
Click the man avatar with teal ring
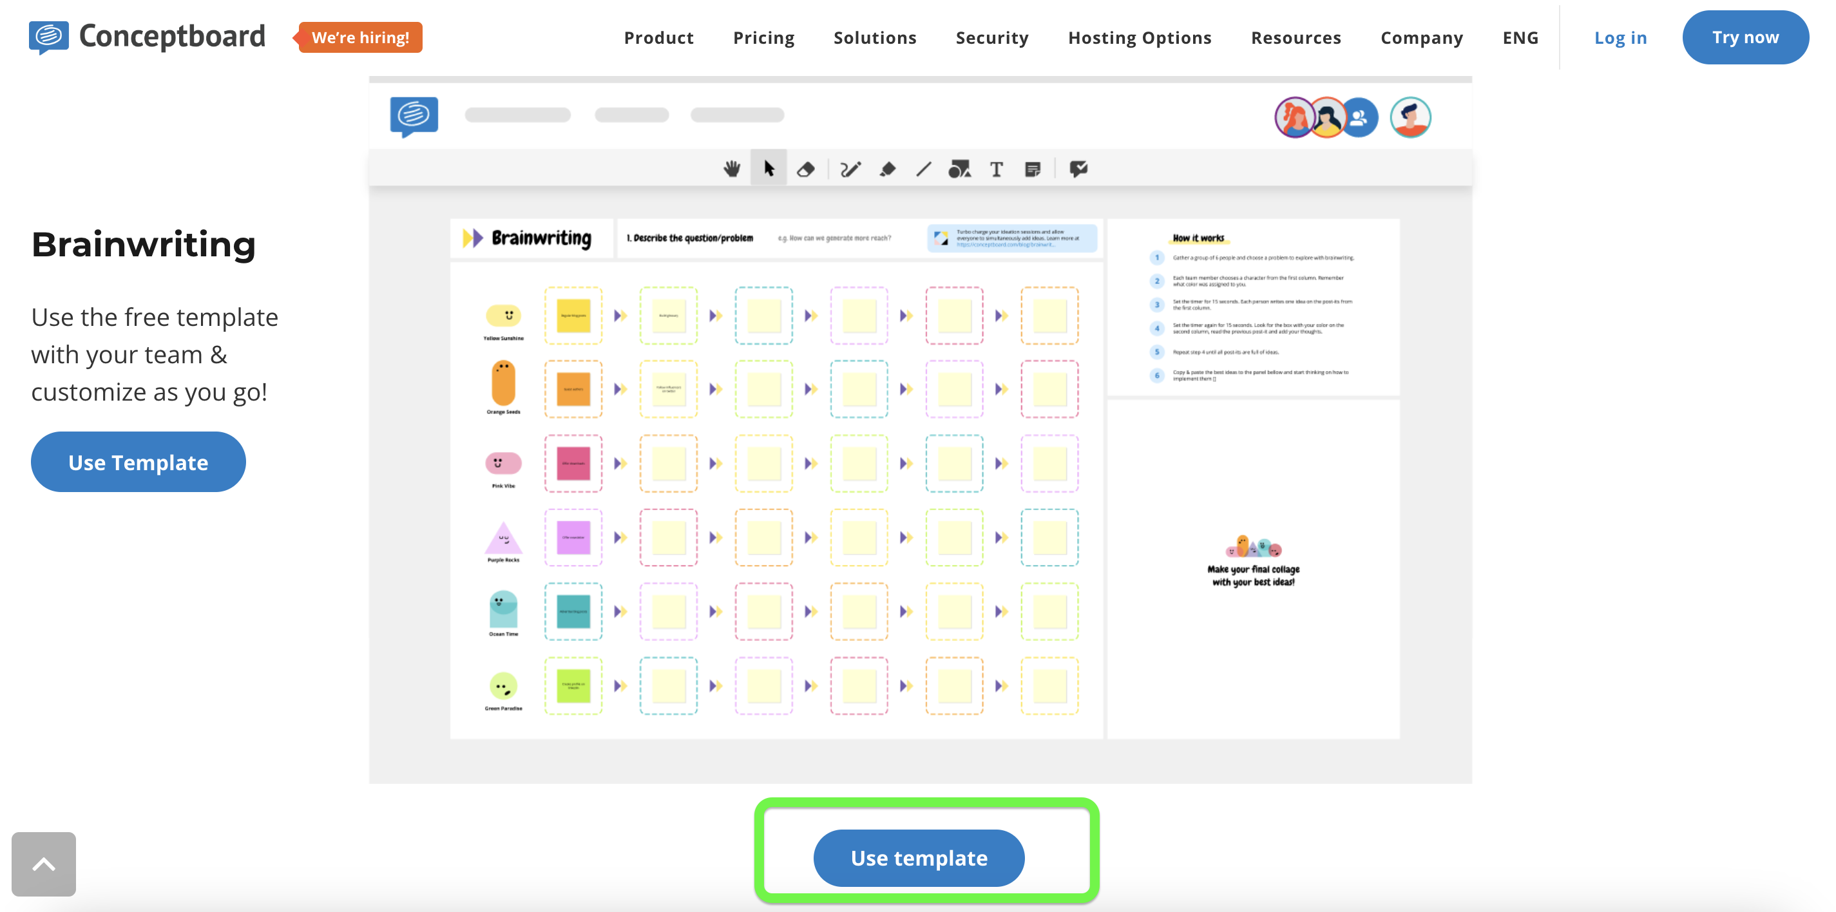click(x=1410, y=118)
